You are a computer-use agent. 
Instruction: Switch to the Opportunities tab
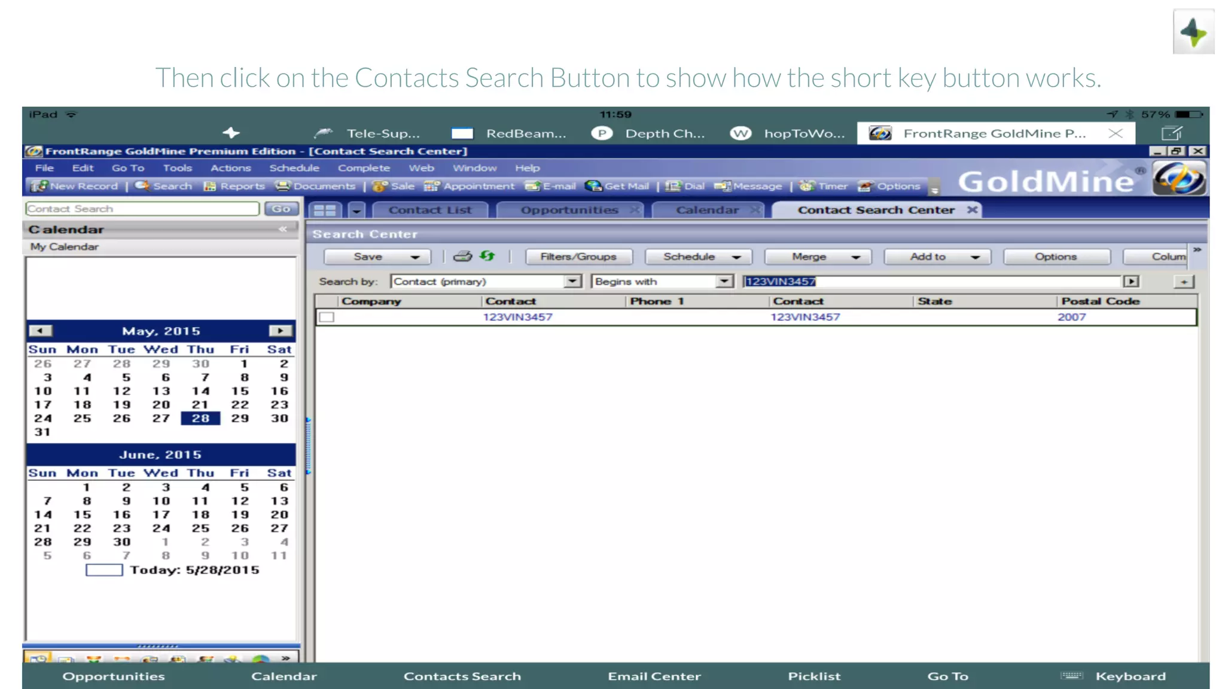point(569,210)
